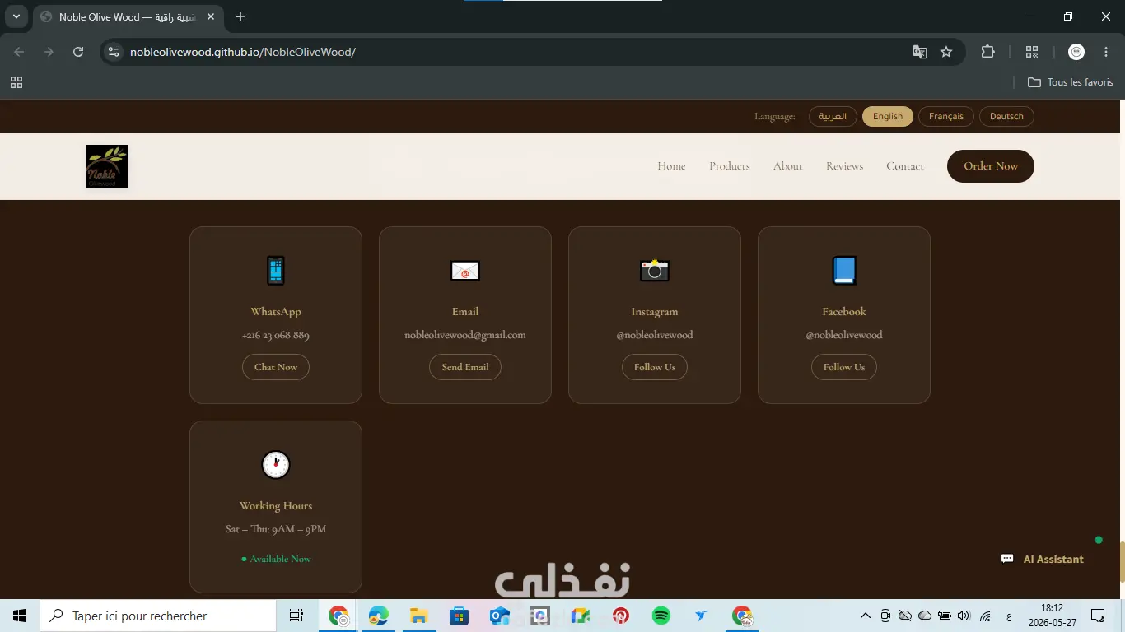Go to Home in the navigation

coord(671,166)
